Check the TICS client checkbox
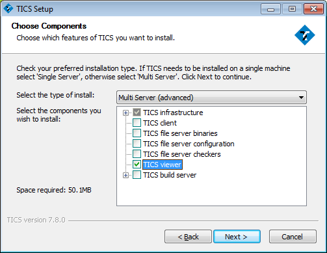This screenshot has width=327, height=253. pyautogui.click(x=137, y=123)
